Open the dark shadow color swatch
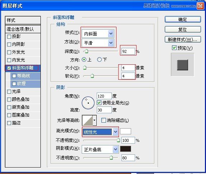 tap(125, 149)
